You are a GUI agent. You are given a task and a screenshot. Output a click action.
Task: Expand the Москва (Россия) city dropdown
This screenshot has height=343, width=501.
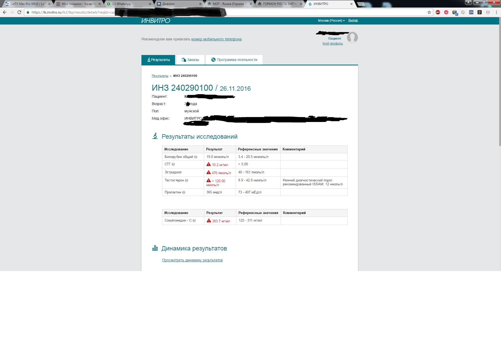(331, 21)
